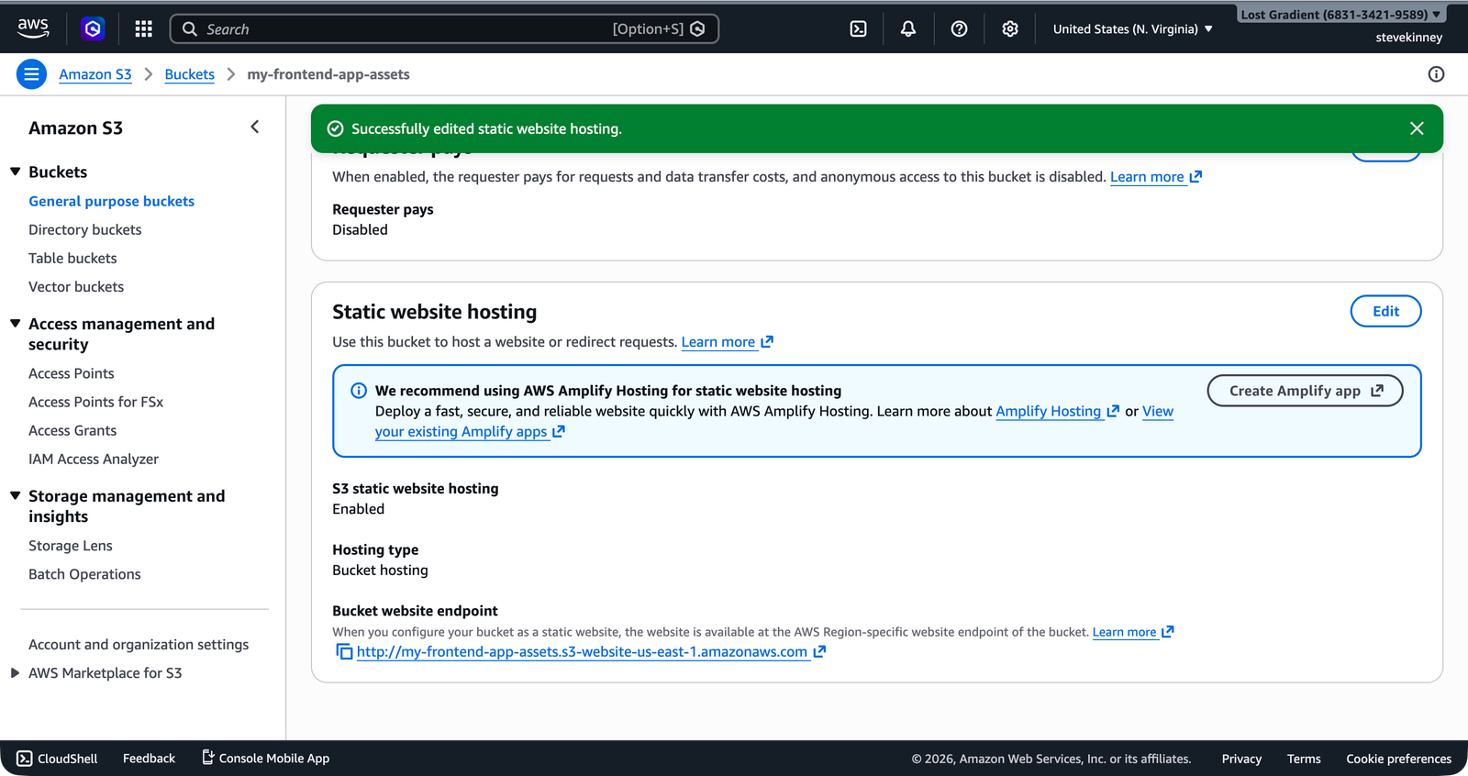Click Feedback in the footer
The height and width of the screenshot is (776, 1468).
[149, 759]
